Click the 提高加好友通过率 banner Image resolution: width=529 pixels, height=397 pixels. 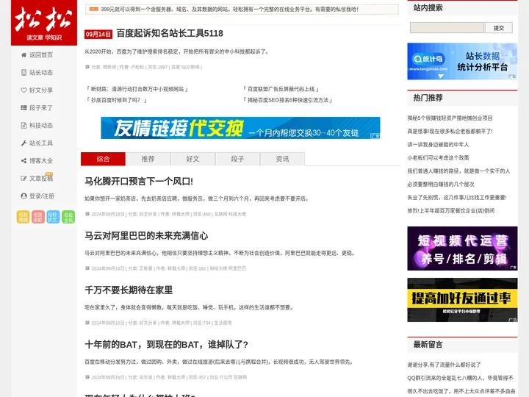tap(462, 300)
